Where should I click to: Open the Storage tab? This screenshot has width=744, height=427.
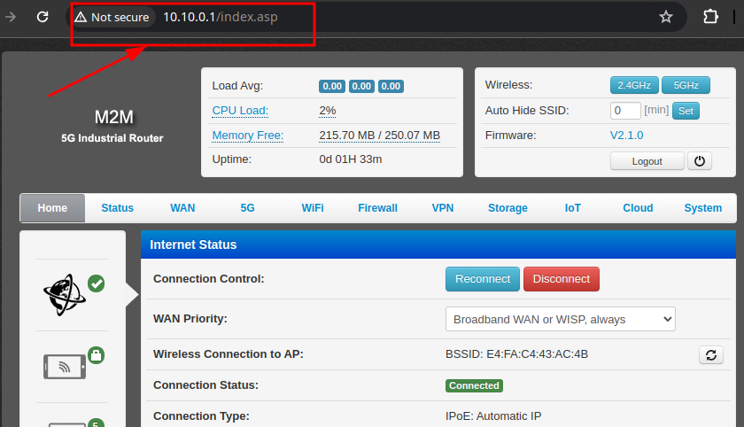tap(508, 208)
